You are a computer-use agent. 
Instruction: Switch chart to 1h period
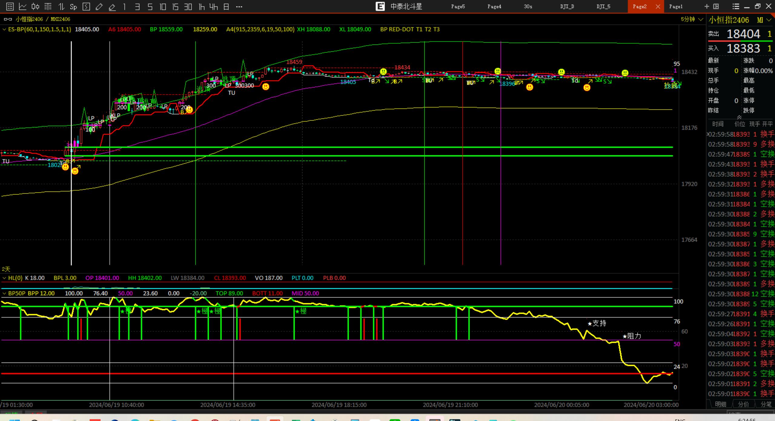(201, 6)
